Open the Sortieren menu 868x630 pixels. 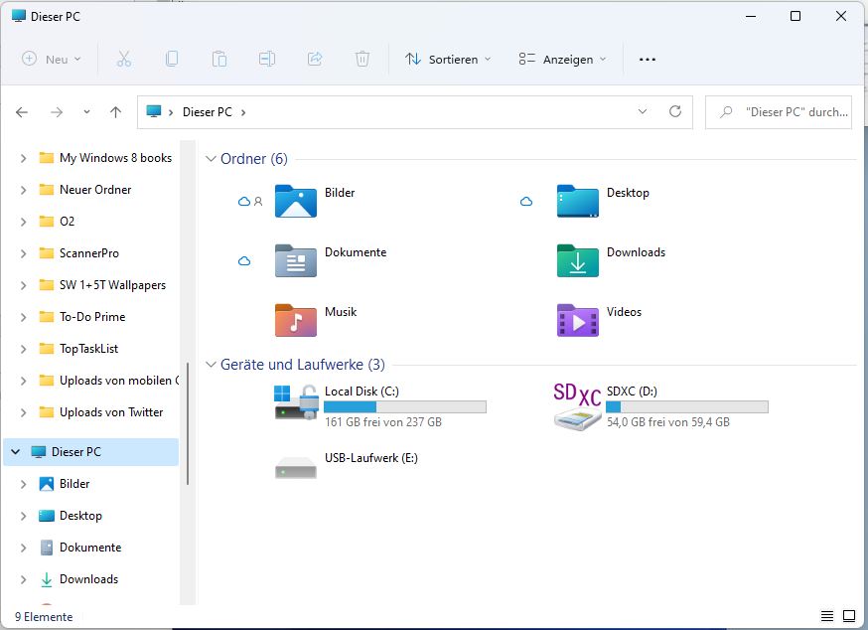click(448, 60)
